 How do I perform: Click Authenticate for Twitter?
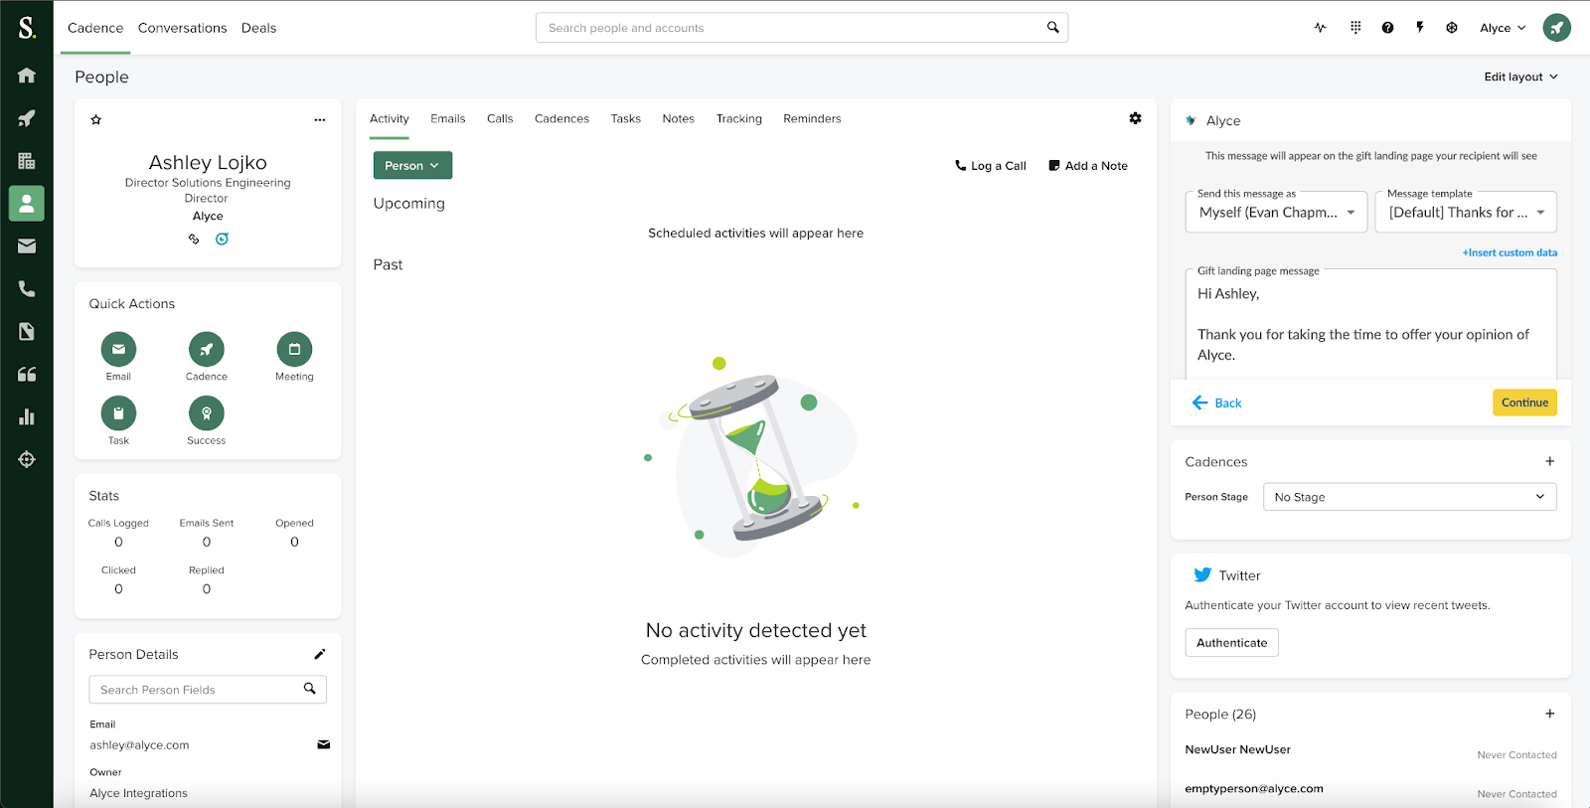click(x=1232, y=643)
